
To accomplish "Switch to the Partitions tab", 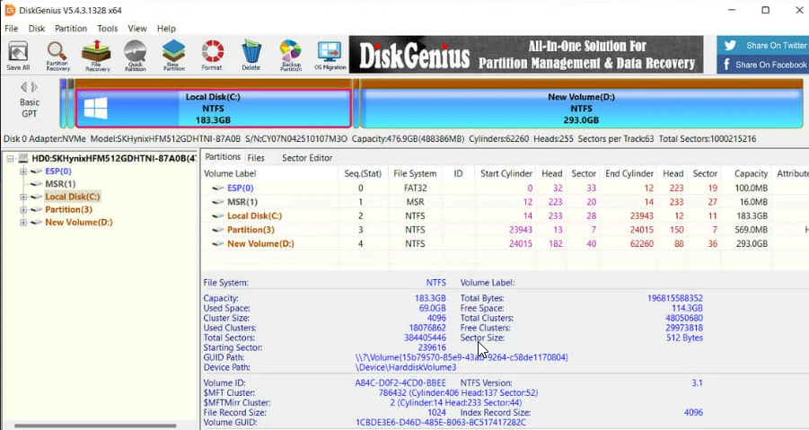I will (223, 157).
